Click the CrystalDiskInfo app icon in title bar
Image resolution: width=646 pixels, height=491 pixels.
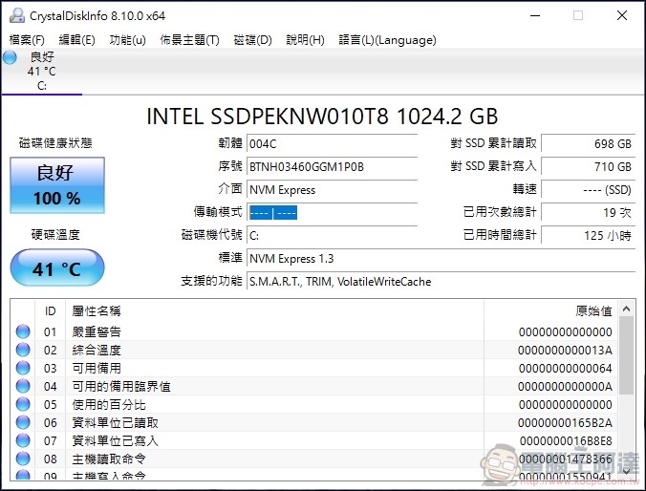click(17, 15)
